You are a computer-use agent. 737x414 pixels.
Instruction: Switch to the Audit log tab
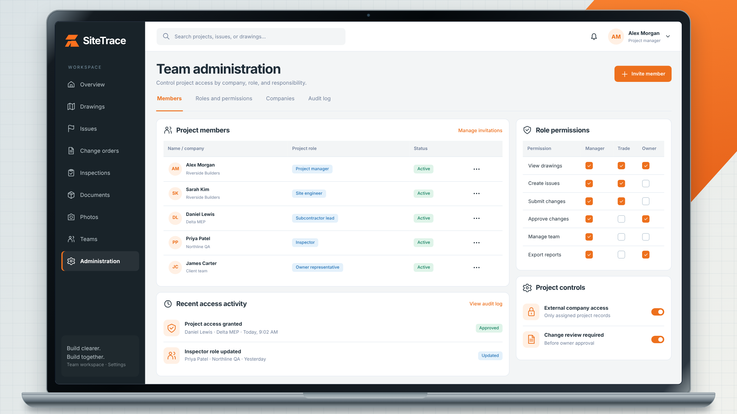(319, 98)
